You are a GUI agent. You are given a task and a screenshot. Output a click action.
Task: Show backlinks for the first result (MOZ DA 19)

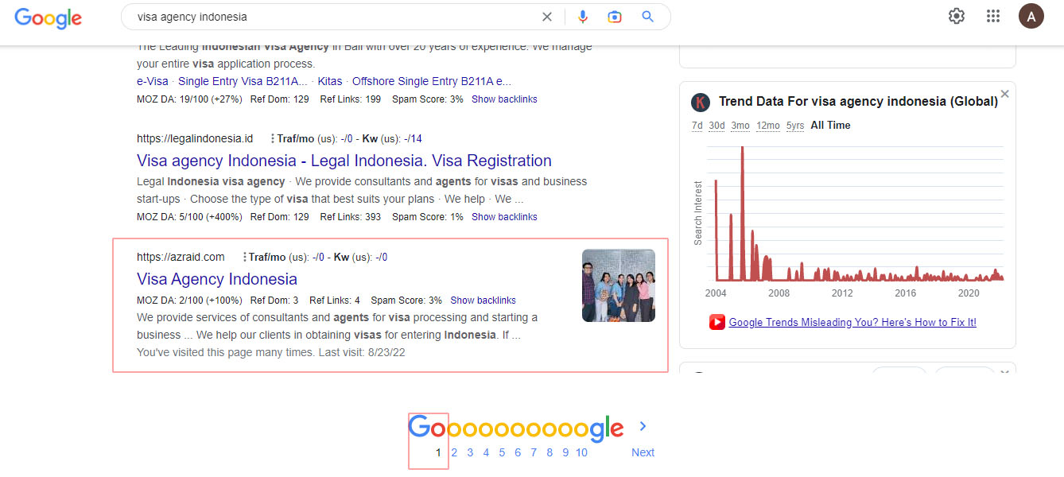(504, 99)
